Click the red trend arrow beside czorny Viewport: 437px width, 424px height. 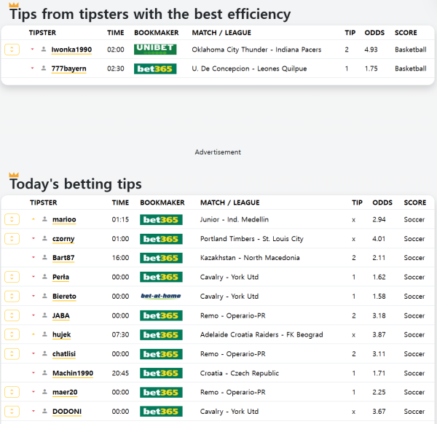point(33,239)
